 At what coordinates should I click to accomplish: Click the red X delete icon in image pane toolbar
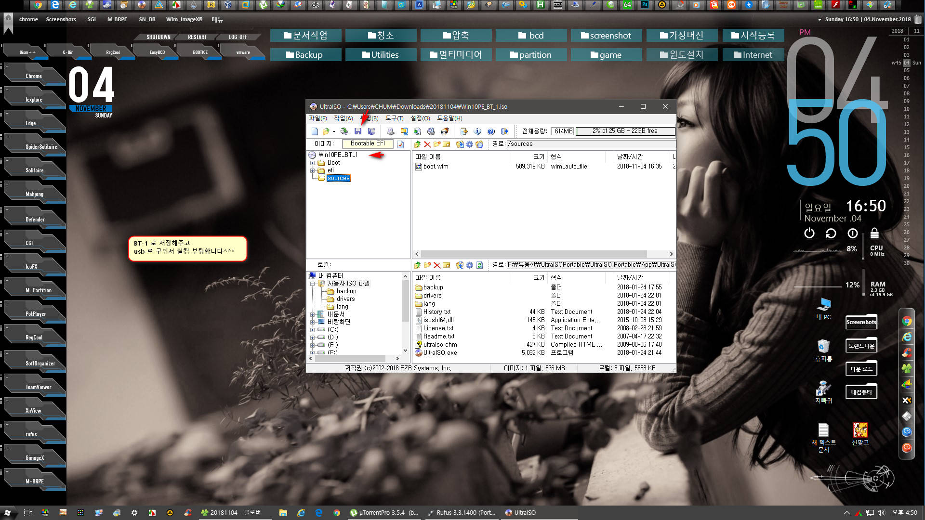pyautogui.click(x=427, y=144)
